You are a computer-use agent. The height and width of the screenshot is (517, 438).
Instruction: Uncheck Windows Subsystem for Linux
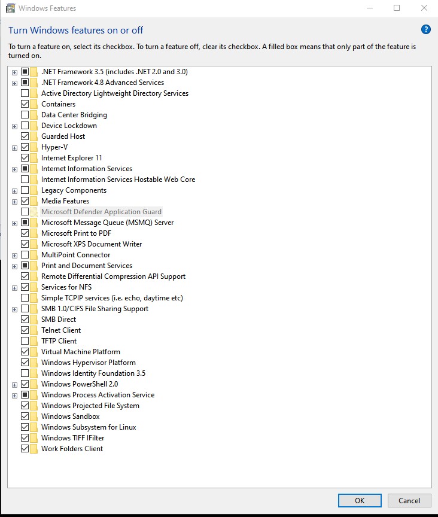click(x=25, y=427)
